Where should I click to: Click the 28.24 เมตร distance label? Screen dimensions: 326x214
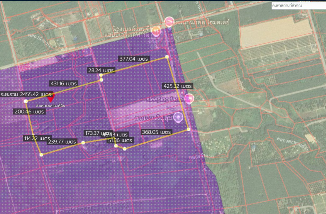pyautogui.click(x=101, y=70)
